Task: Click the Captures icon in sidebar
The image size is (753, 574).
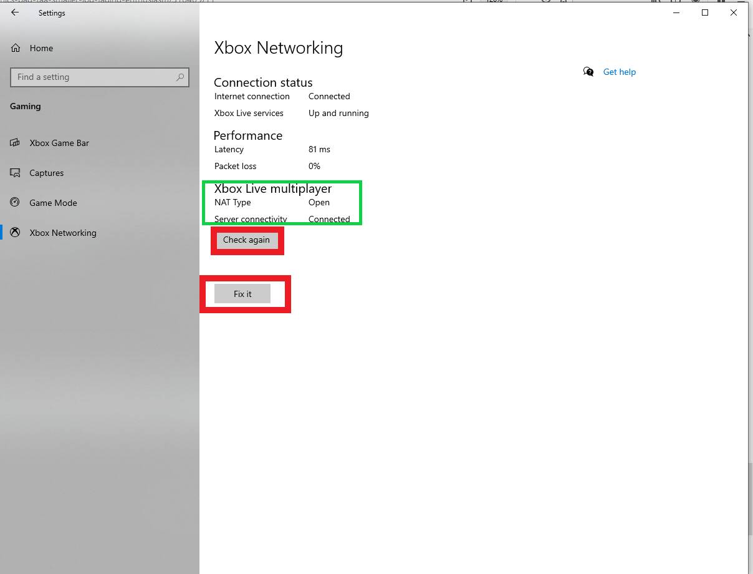Action: click(15, 173)
